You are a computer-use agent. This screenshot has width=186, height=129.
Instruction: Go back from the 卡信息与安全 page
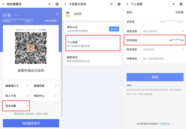coord(65,4)
